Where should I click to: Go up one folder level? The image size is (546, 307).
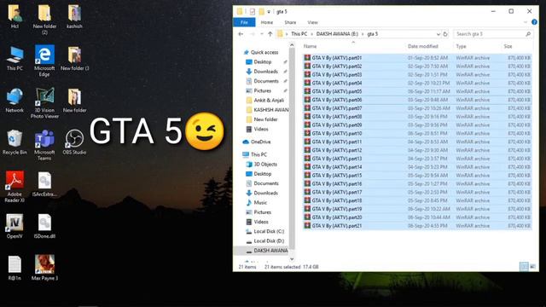pos(270,34)
